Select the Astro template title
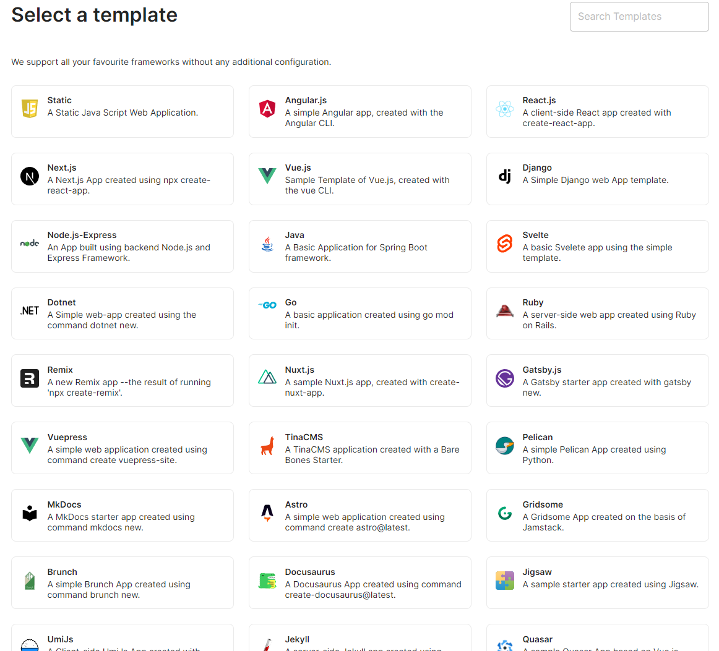The width and height of the screenshot is (719, 651). tap(296, 504)
